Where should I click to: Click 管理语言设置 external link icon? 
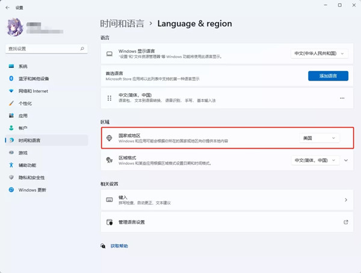click(346, 222)
